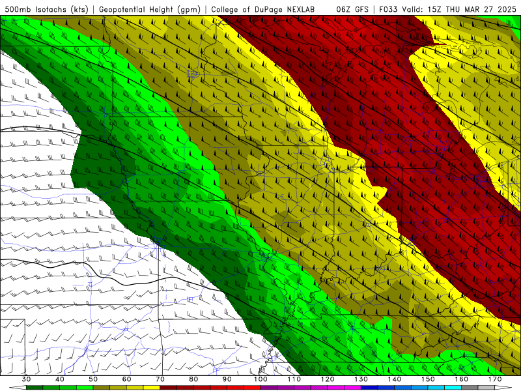Click the 'College of DuPage NEXLAB' text
The width and height of the screenshot is (521, 391).
pos(263,9)
